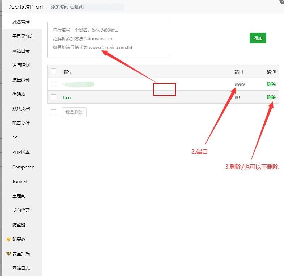
Task: Open the 网站日志 tab
Action: (22, 268)
